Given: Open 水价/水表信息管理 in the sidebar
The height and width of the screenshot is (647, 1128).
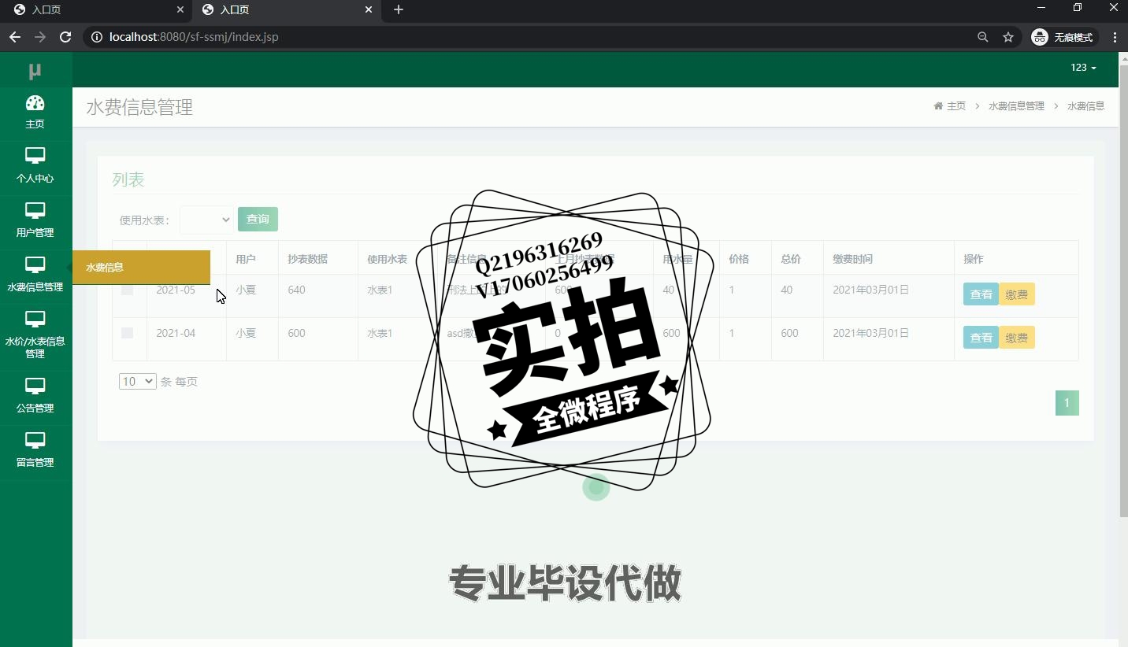Looking at the screenshot, I should click(35, 335).
